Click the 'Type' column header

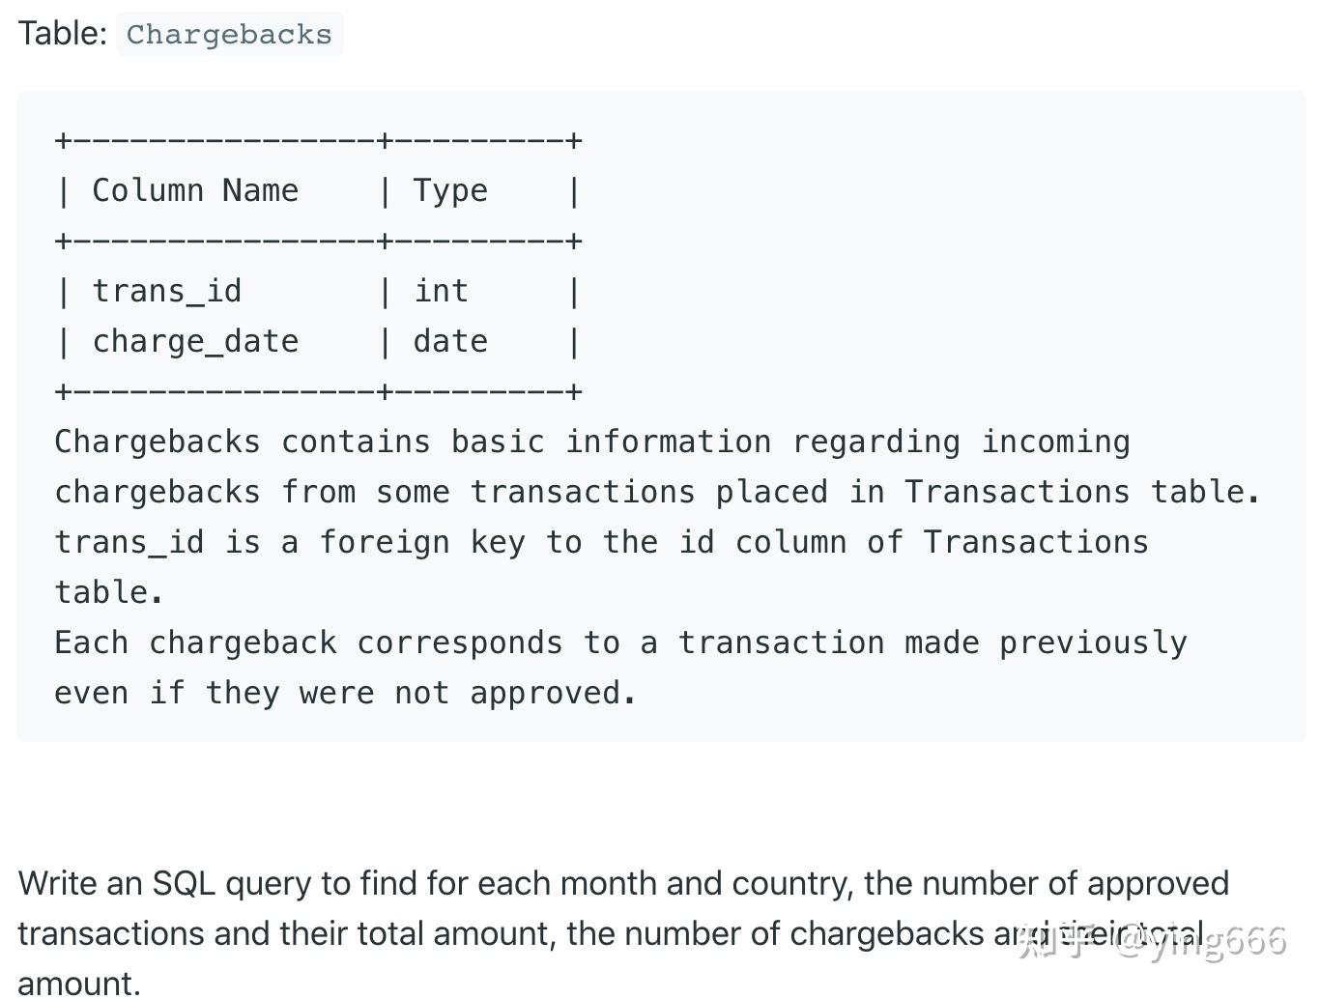[x=450, y=190]
